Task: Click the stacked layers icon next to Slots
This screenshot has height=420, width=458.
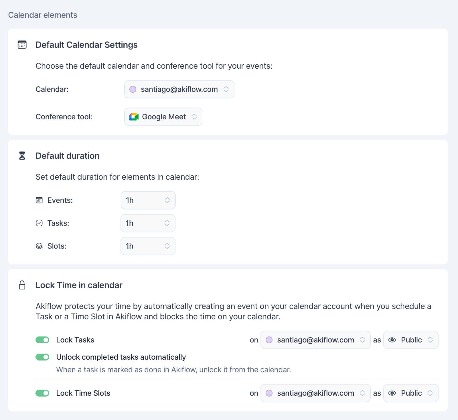Action: [x=39, y=246]
